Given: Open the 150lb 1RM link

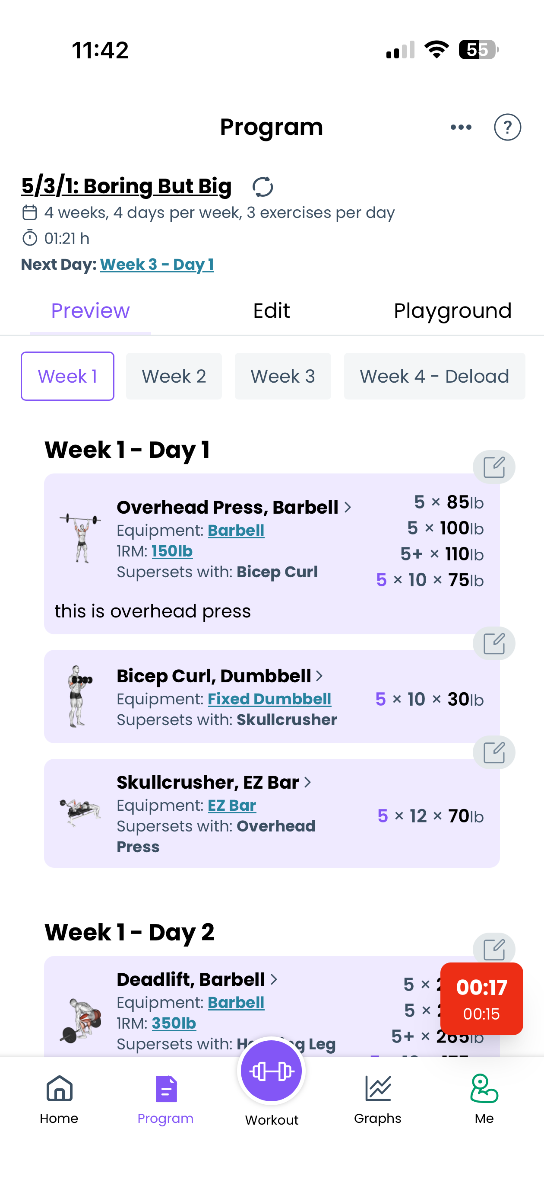Looking at the screenshot, I should click(172, 550).
